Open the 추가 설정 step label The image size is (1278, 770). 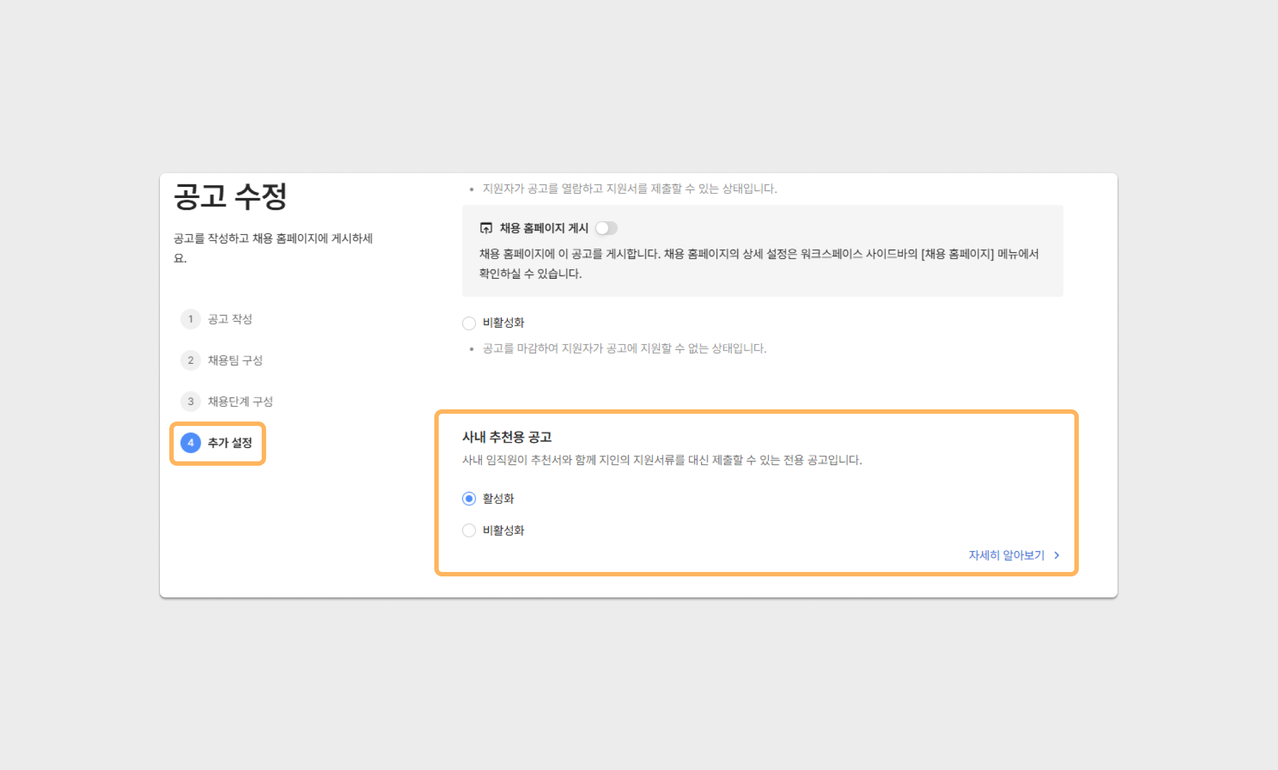tap(230, 443)
